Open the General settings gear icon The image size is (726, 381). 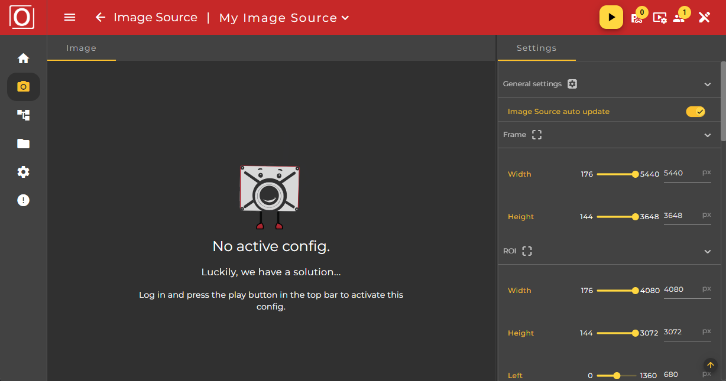pos(572,83)
